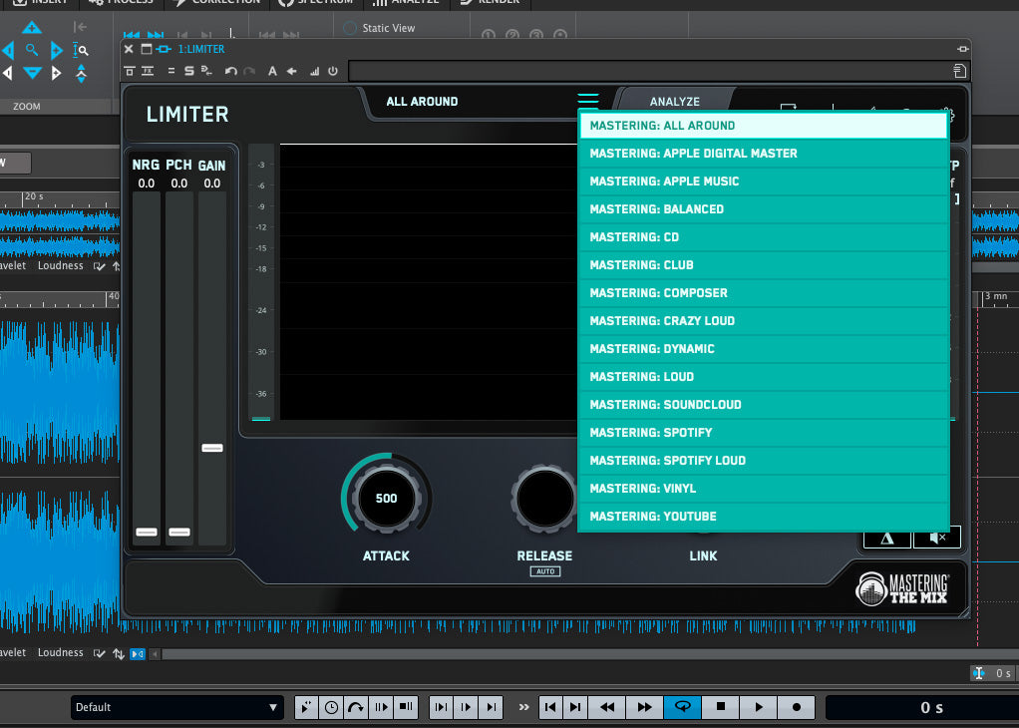
Task: Click the fast forward transport button
Action: tap(644, 706)
